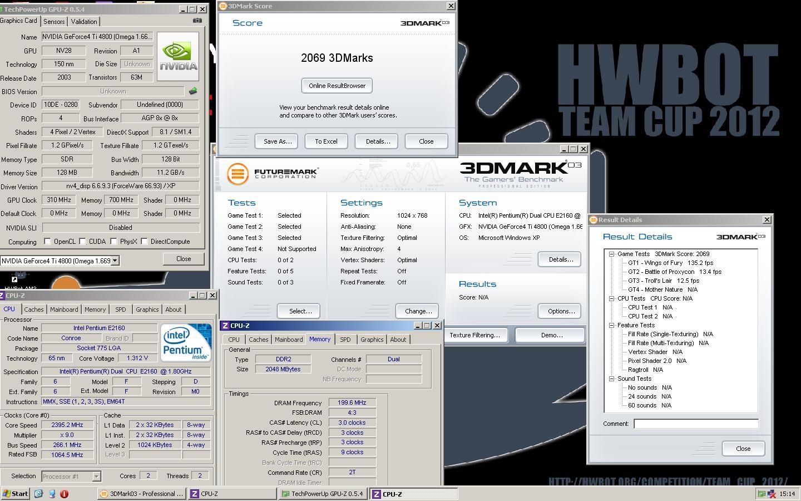Click the 3DMark03 - Professional taskbar button
Viewport: 801px width, 501px height.
coord(141,494)
